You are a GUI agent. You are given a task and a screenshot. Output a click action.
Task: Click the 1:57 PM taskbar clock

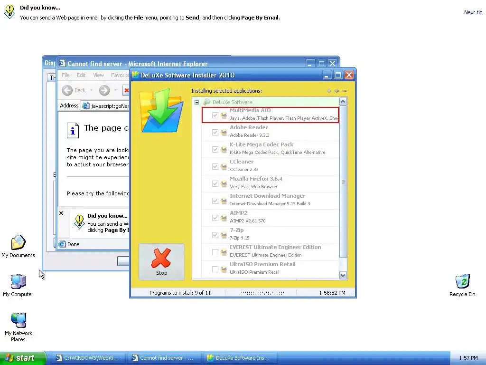coord(468,358)
